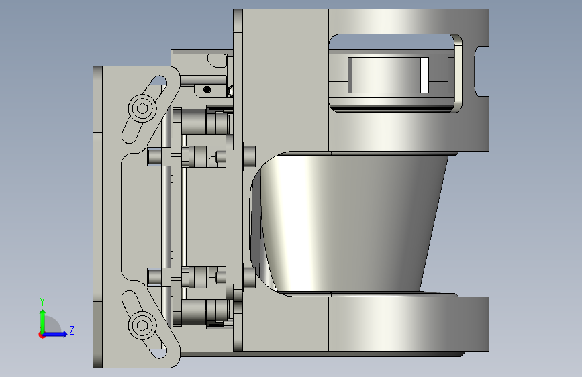Select the roller inside the upper rectangular window
Image resolution: width=582 pixels, height=377 pixels.
coord(388,75)
